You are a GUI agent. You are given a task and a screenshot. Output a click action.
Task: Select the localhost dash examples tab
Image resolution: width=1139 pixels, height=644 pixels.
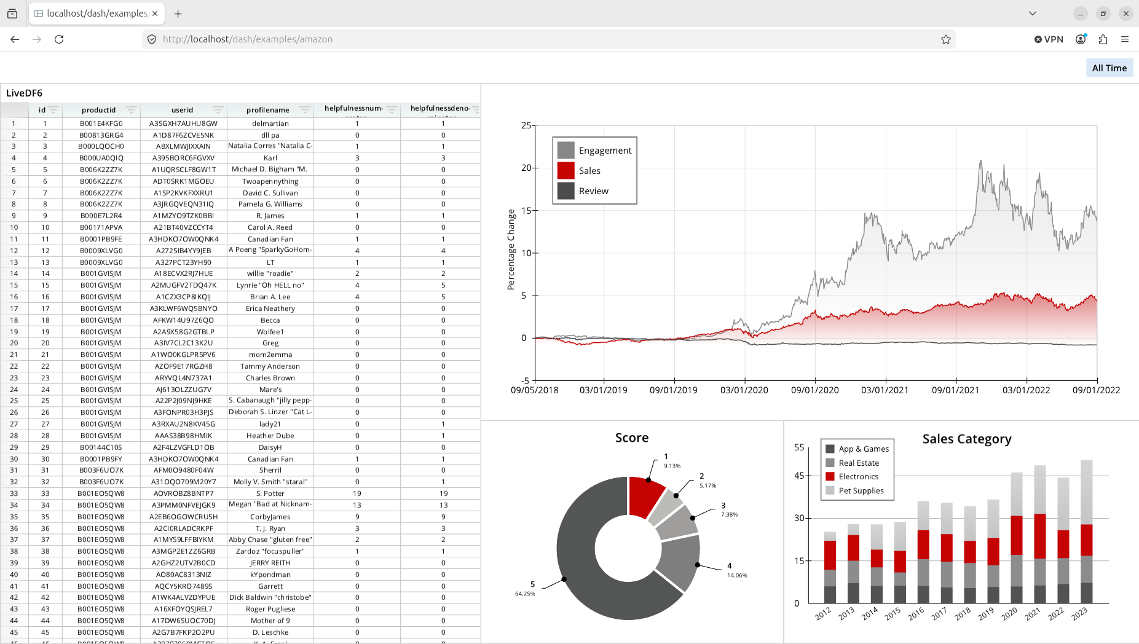[96, 14]
